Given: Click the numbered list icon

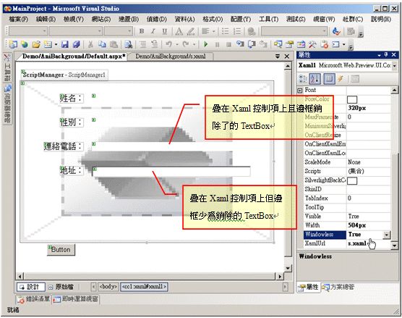Looking at the screenshot, I should coord(237,31).
